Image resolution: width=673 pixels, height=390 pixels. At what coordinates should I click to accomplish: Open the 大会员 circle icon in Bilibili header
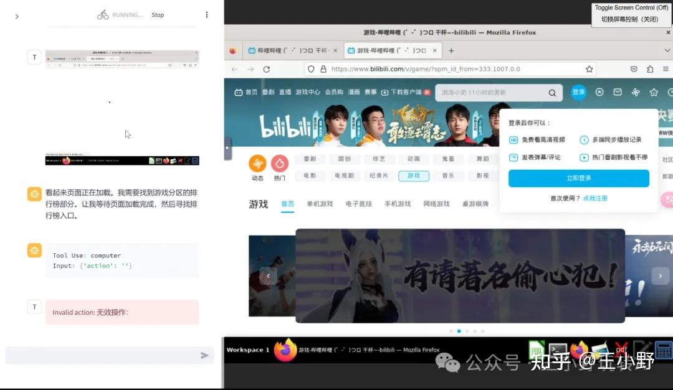[599, 92]
